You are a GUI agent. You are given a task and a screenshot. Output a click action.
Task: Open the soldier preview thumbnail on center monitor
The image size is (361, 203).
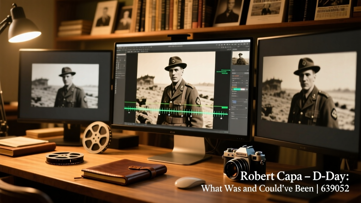(x=240, y=58)
